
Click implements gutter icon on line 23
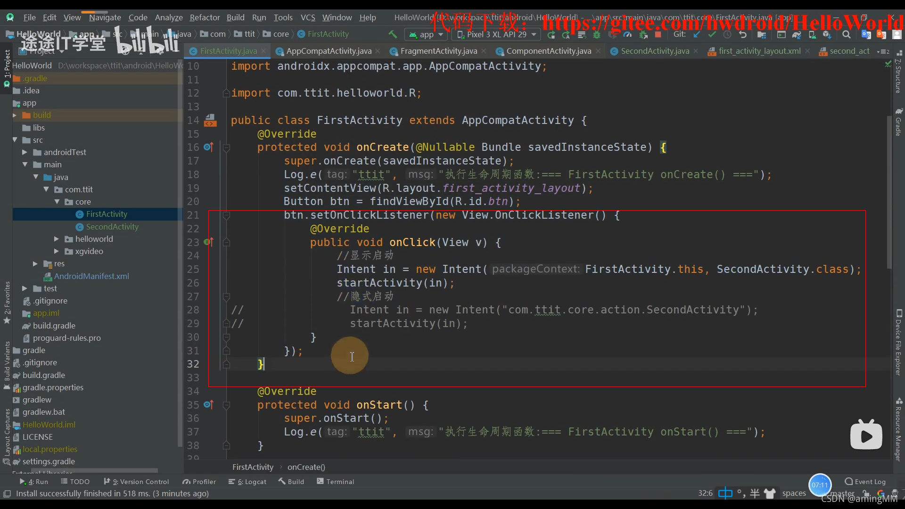coord(208,242)
